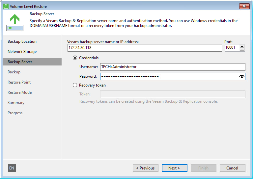This screenshot has height=179, width=253.
Task: Click the disabled Token input field
Action: [173, 94]
